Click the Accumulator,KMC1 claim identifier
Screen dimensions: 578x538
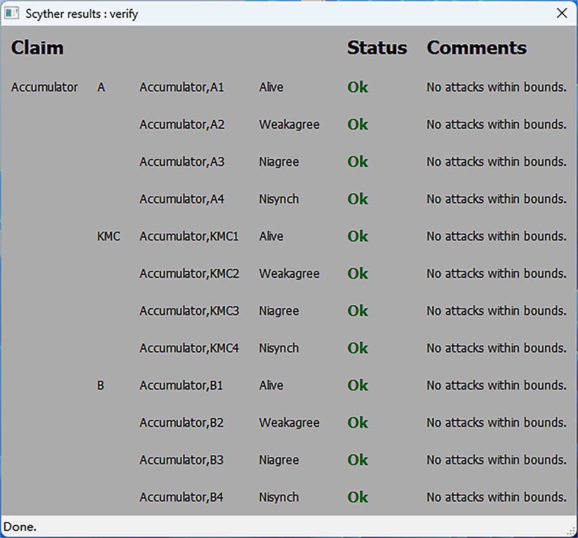(x=189, y=236)
